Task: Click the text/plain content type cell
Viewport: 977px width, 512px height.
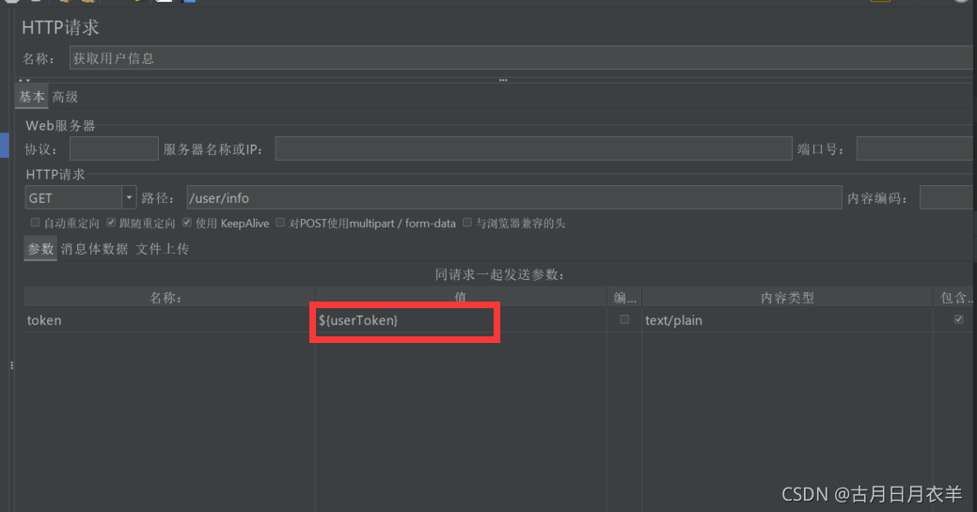Action: pos(787,320)
